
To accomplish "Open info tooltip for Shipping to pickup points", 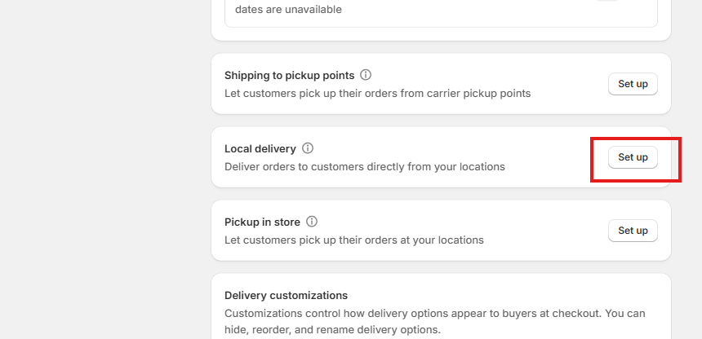I will [366, 75].
